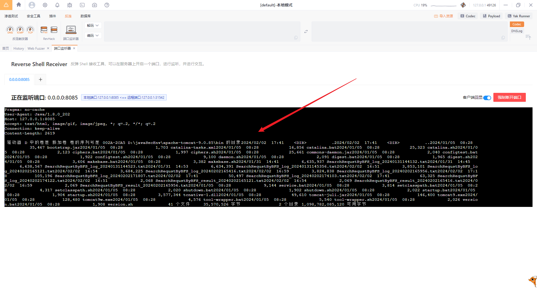Viewport: 537px width, 290px height.
Task: Click the cow mascot icon at bottom right
Action: [x=533, y=281]
